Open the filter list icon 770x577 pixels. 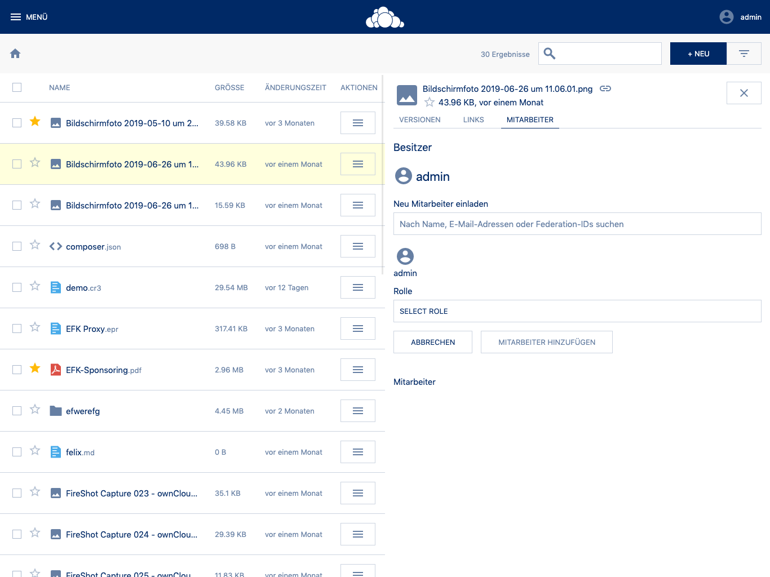pos(744,54)
